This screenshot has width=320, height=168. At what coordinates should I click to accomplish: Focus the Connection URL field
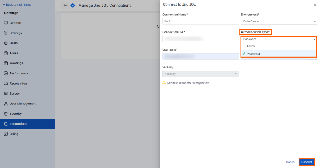coord(200,39)
